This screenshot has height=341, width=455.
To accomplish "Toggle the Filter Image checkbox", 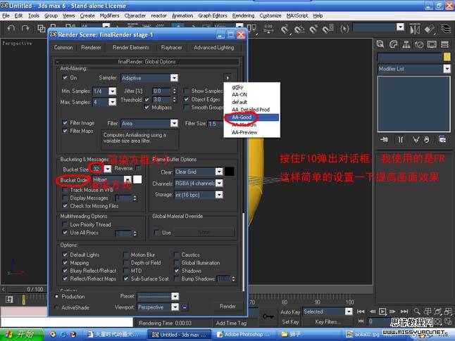I will 65,122.
